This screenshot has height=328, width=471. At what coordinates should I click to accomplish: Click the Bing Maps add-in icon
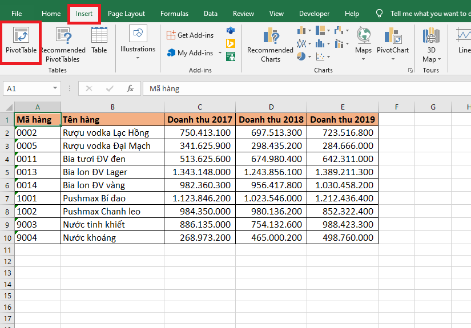point(231,43)
